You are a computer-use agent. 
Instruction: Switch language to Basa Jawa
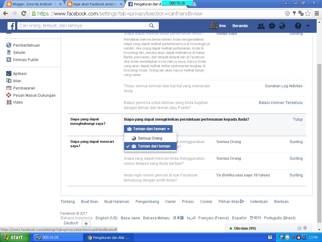(130, 218)
